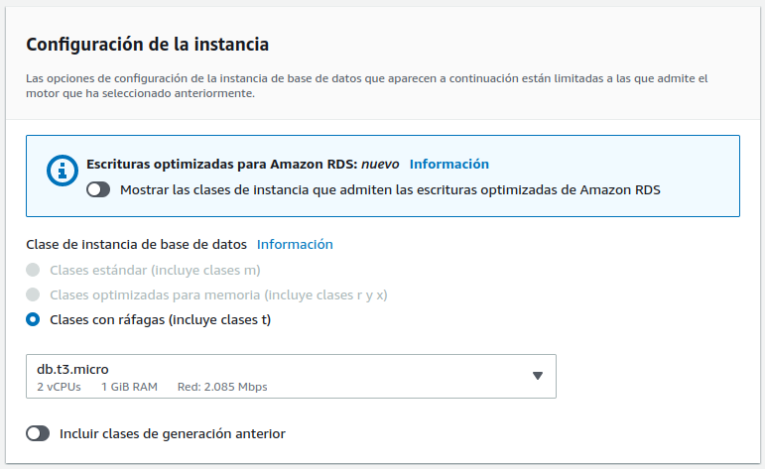The height and width of the screenshot is (469, 765).
Task: Click the dropdown arrow of the instance selector
Action: tap(538, 376)
